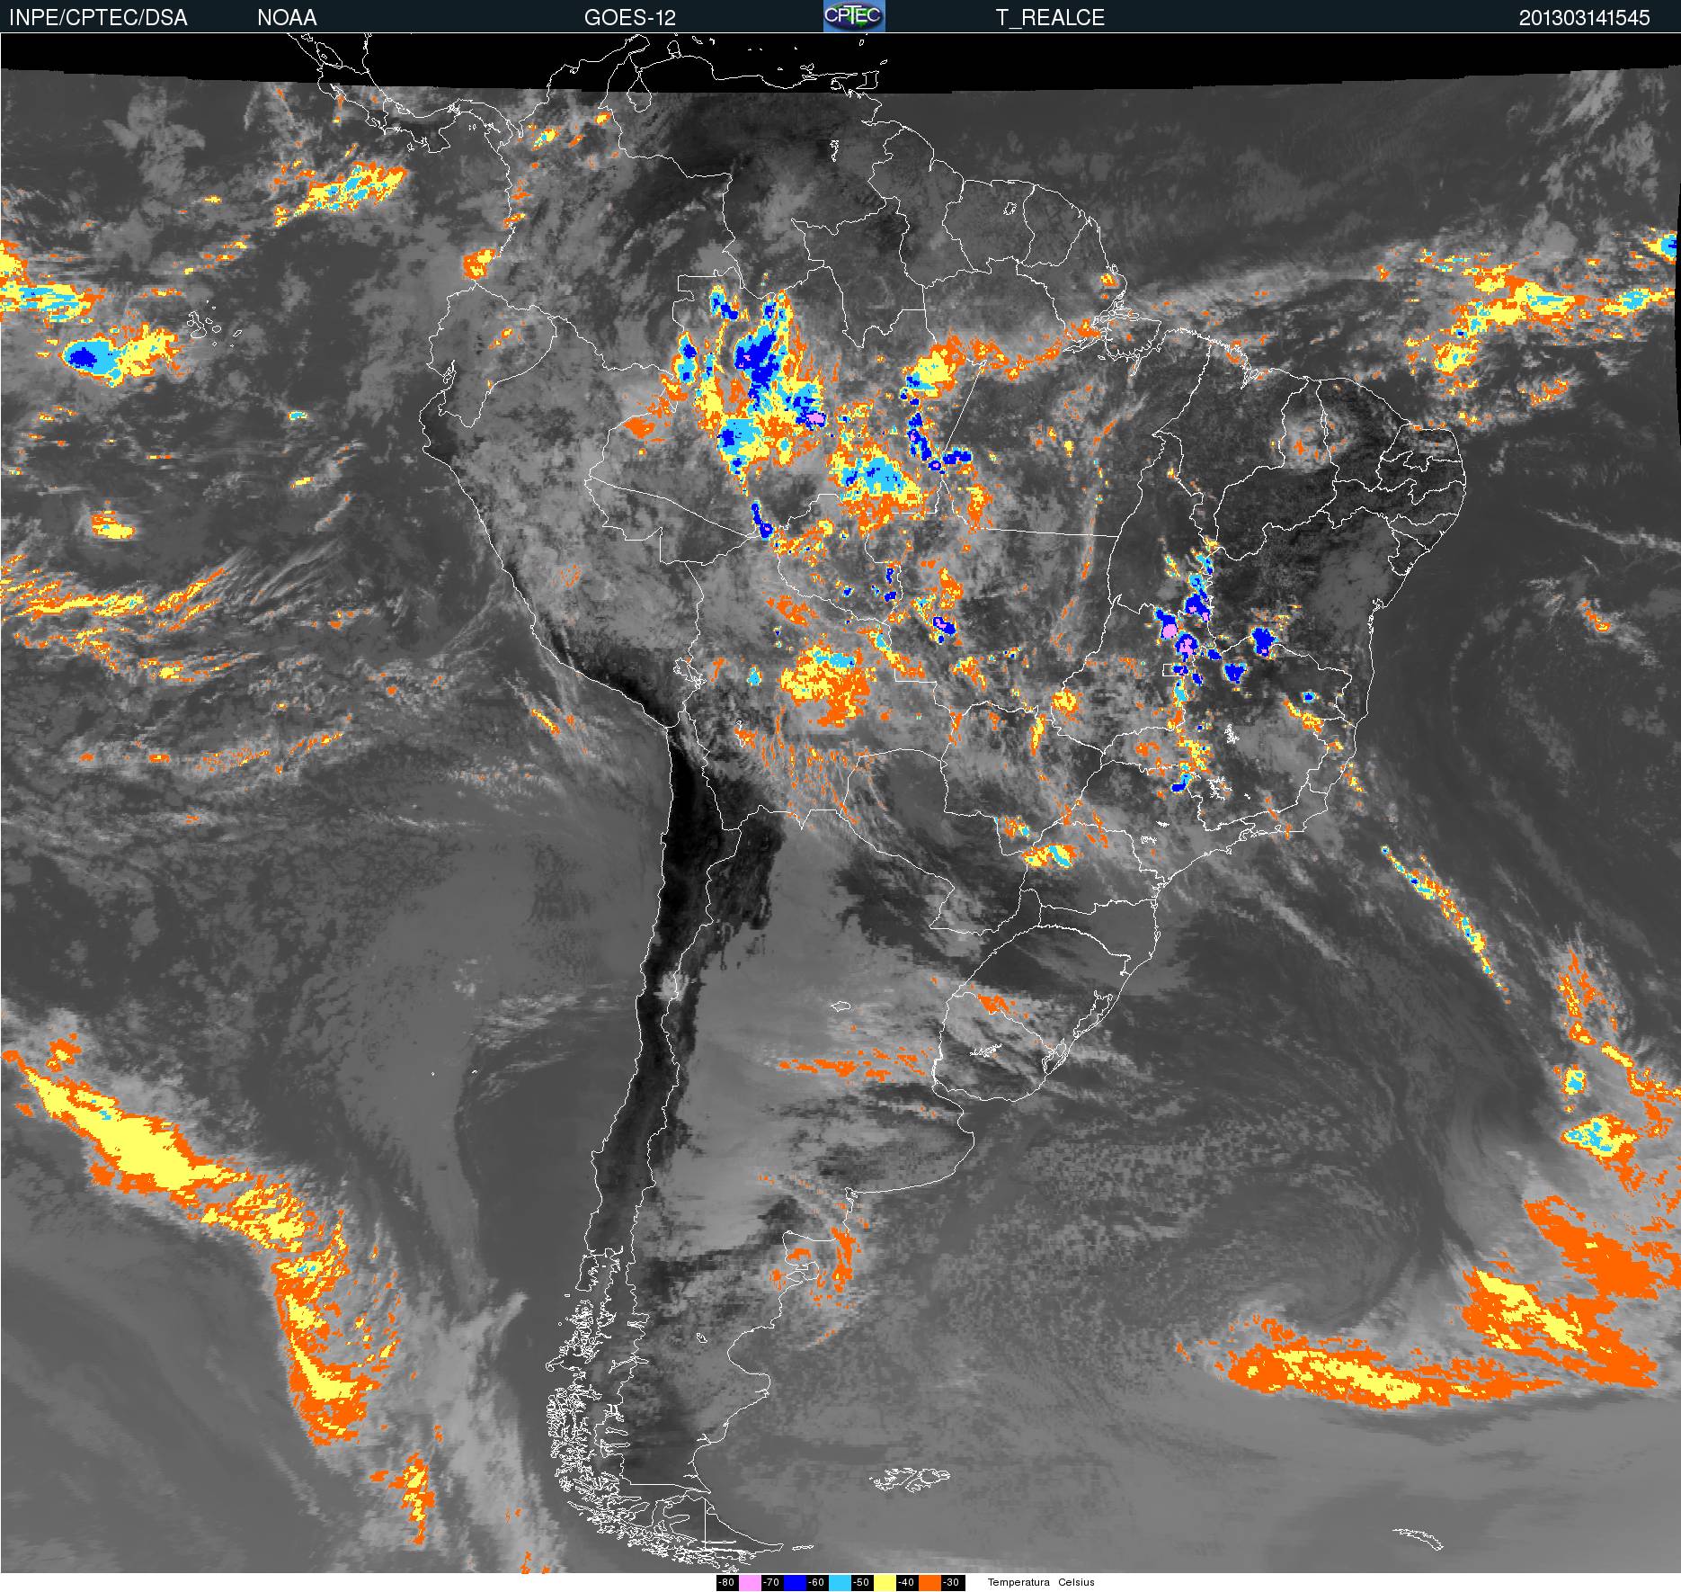Click the INPE/CPTEC/DSA header text
The width and height of the screenshot is (1681, 1592).
(x=98, y=18)
